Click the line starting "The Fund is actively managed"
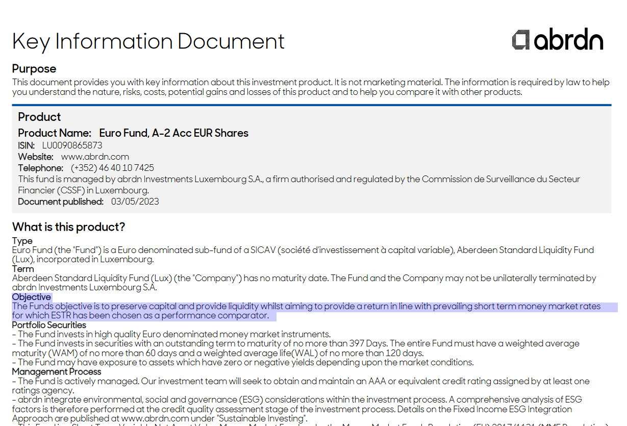The height and width of the screenshot is (426, 627). pos(301,381)
